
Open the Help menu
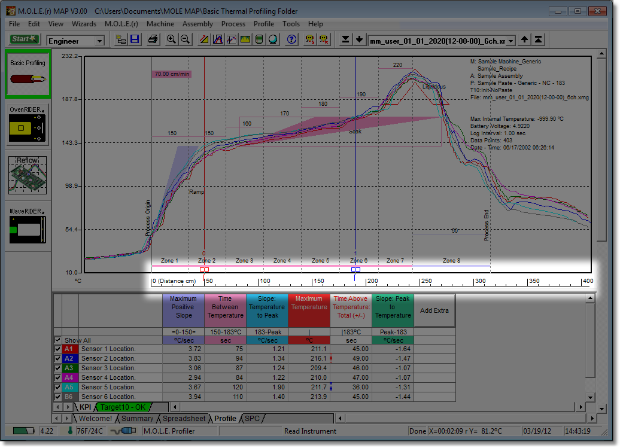pos(315,24)
